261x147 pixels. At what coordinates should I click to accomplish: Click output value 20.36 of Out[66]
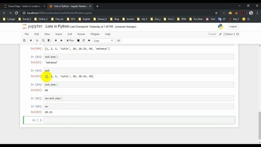(x=49, y=112)
